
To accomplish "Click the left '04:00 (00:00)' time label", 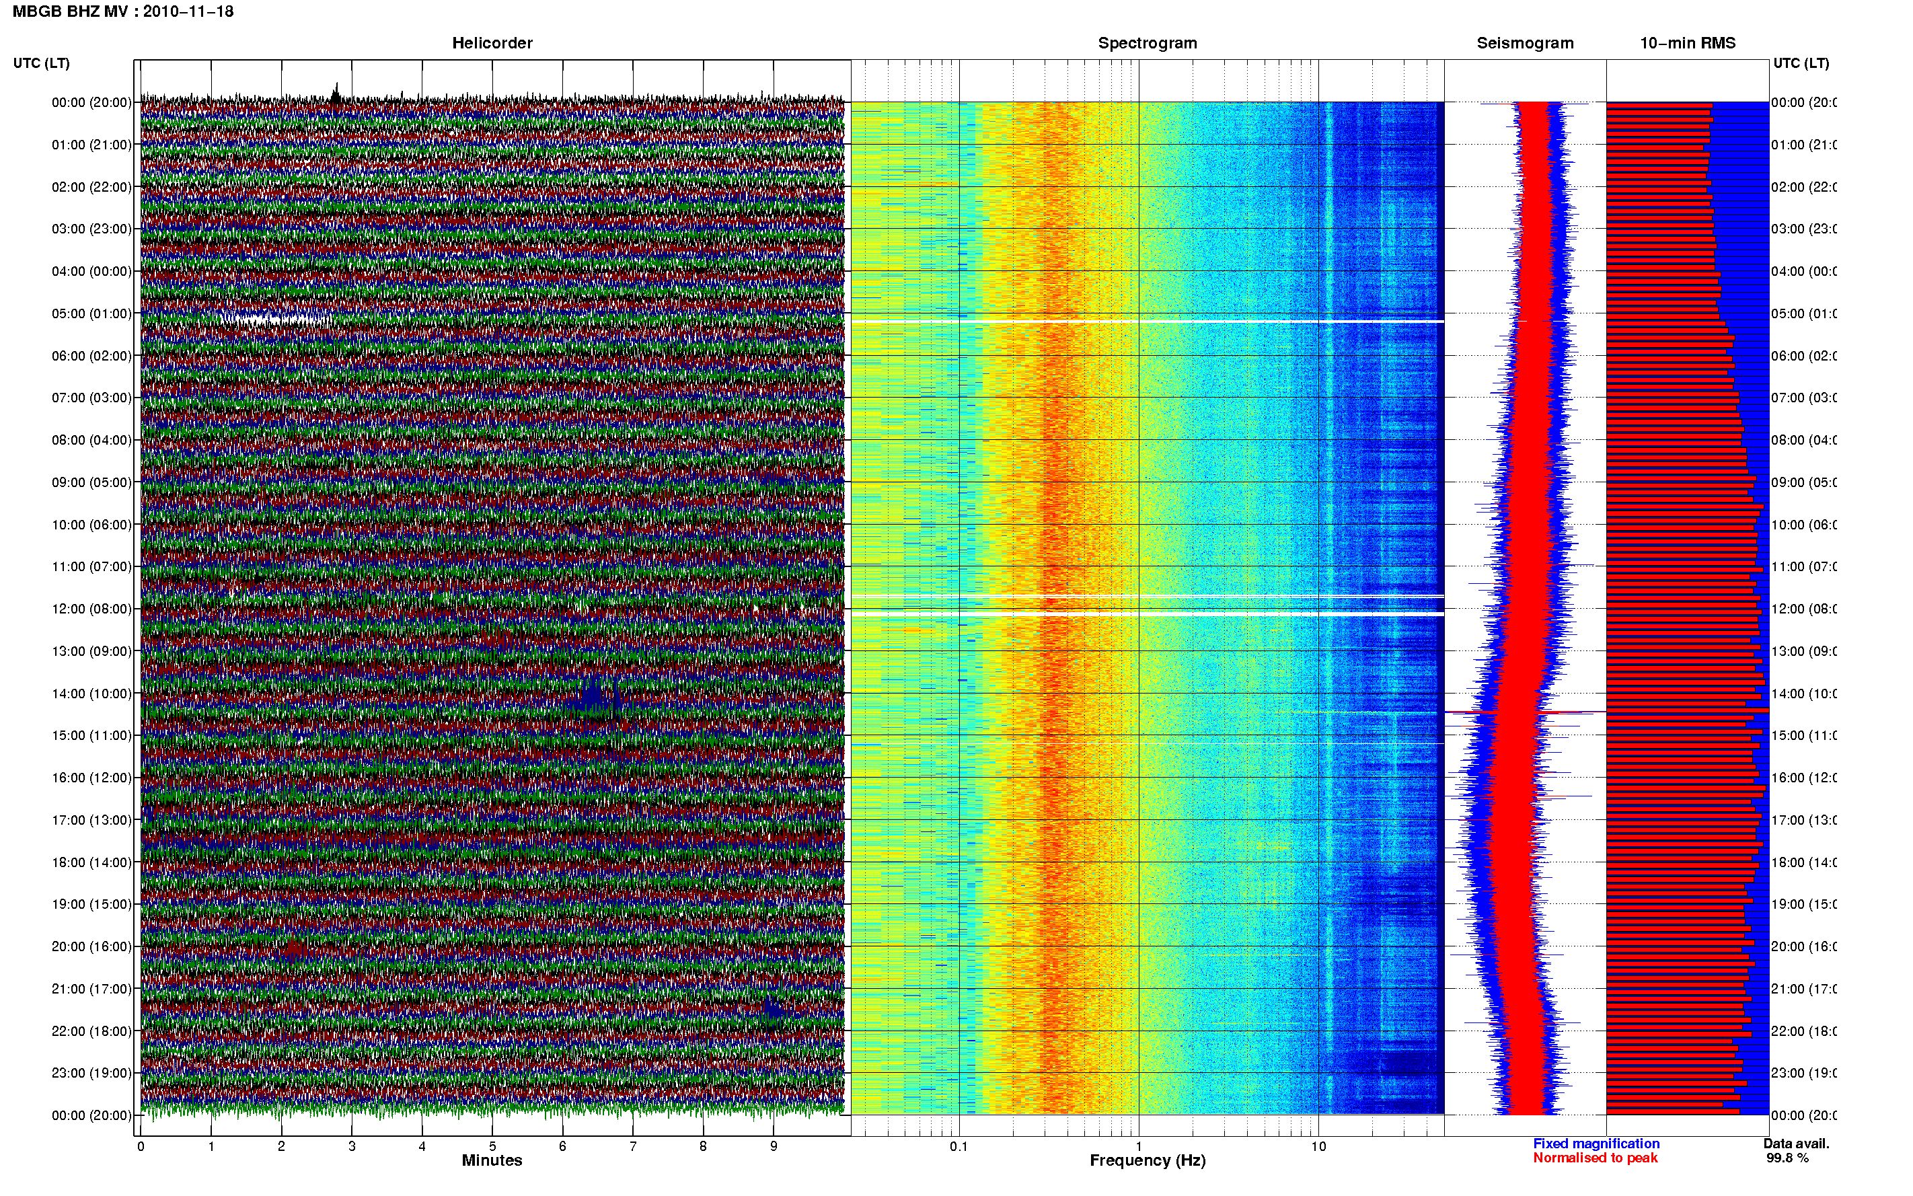I will [91, 271].
